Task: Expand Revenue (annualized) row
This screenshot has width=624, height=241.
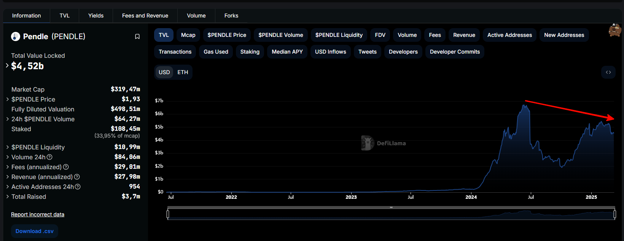Action: tap(8, 177)
